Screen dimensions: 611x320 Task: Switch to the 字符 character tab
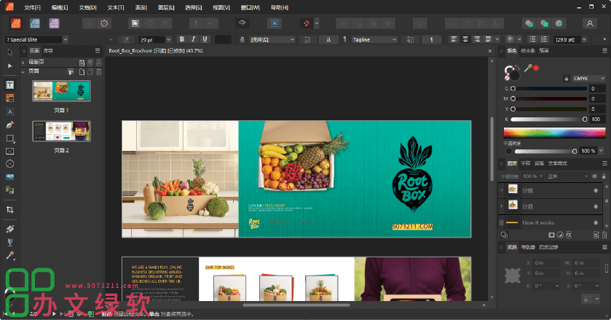[526, 163]
